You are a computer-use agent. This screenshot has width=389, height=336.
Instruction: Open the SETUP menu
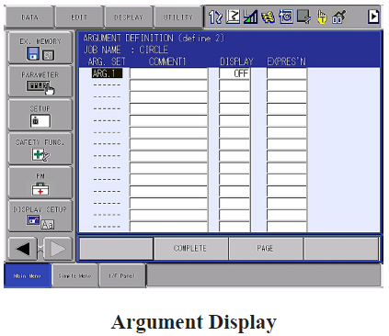pos(40,115)
